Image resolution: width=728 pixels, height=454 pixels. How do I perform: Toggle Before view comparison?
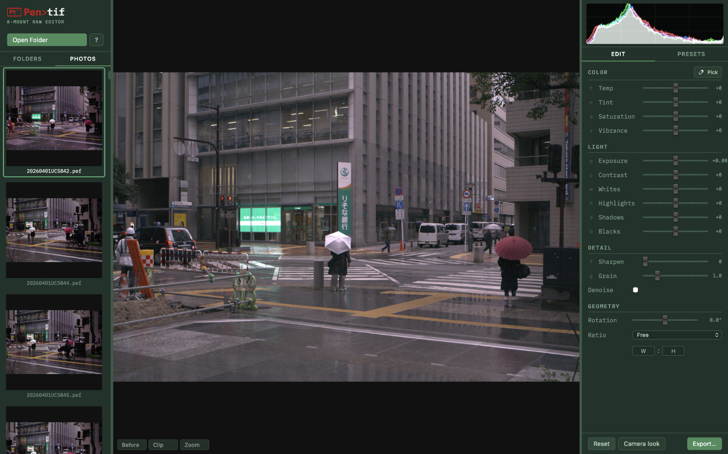(131, 445)
